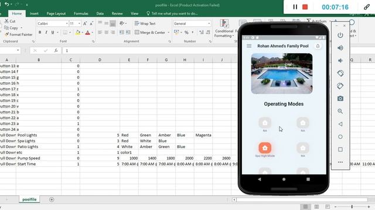Open the Calibri font name dropdown
375x210 pixels.
tap(67, 23)
